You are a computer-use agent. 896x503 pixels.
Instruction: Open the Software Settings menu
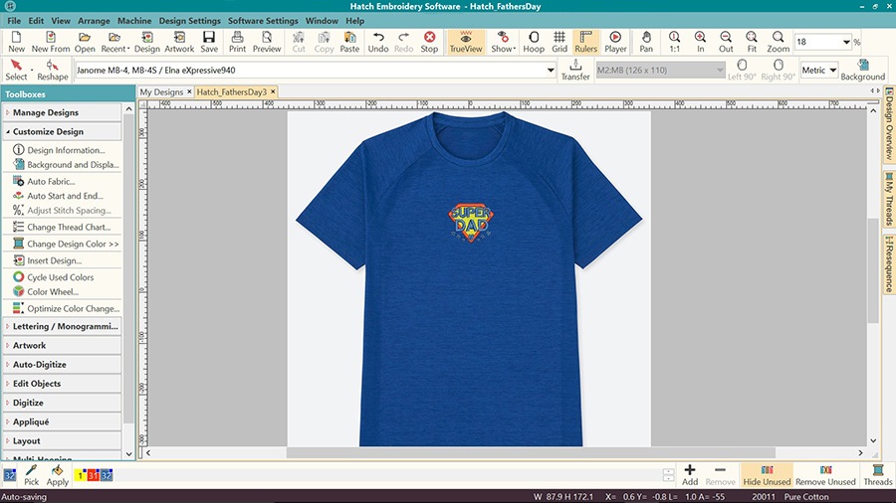click(263, 21)
